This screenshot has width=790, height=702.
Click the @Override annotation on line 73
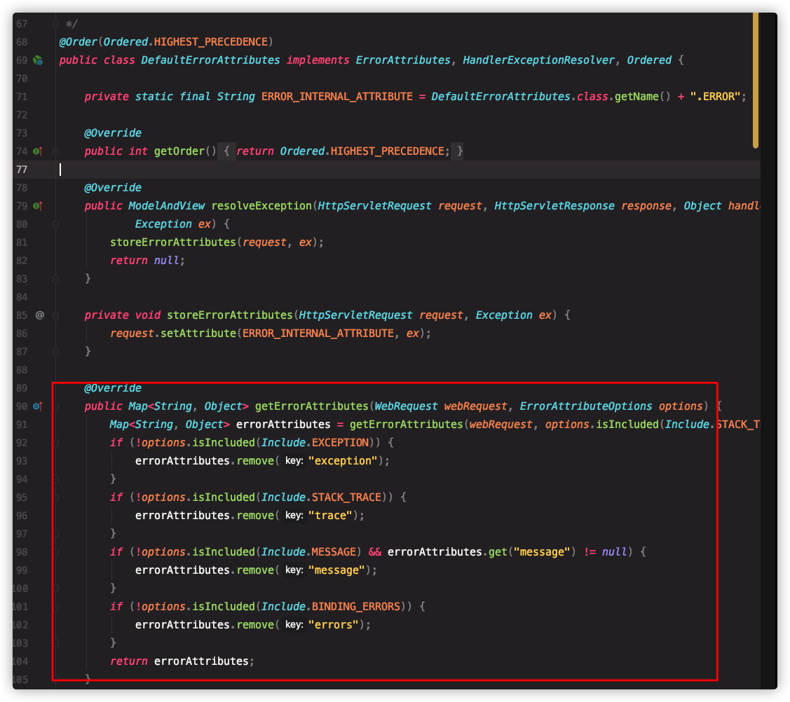click(113, 133)
